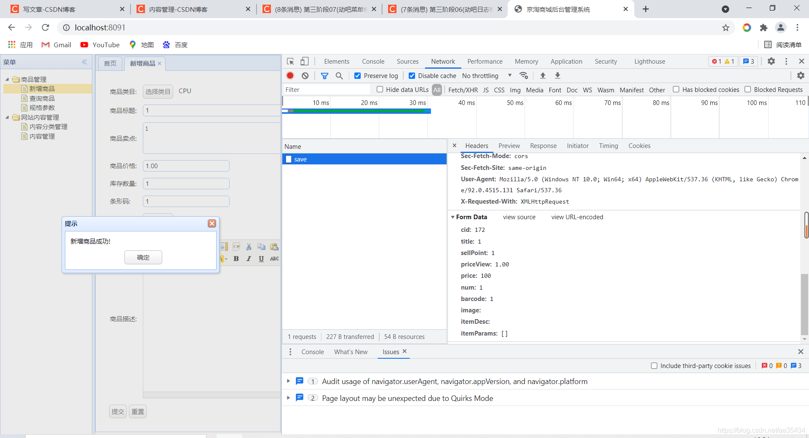Click the Bold button in editor
The image size is (809, 438).
pos(236,259)
